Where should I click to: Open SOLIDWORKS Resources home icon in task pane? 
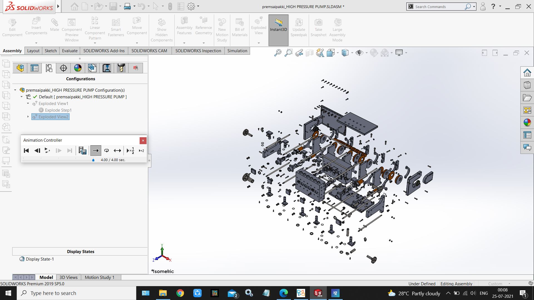tap(527, 73)
